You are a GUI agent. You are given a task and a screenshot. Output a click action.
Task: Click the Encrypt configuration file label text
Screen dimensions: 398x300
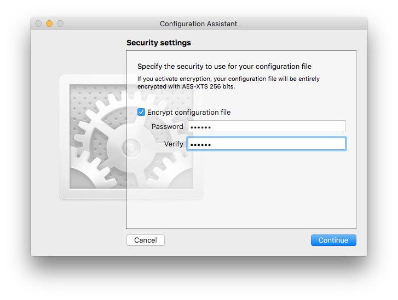click(x=189, y=112)
